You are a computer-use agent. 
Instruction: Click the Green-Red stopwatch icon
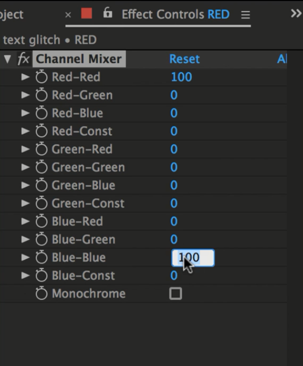pyautogui.click(x=41, y=149)
